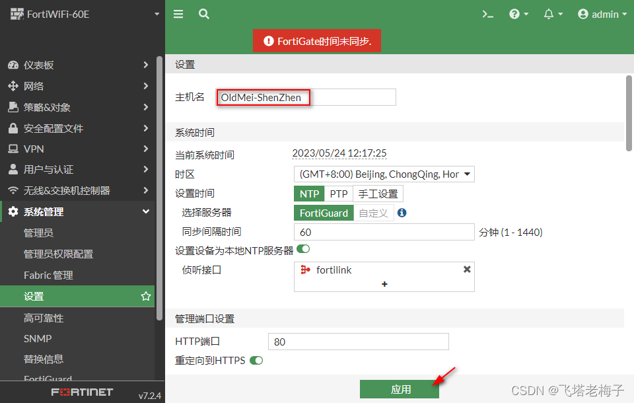This screenshot has height=403, width=634.
Task: Click the 仪表板 menu label
Action: (39, 65)
